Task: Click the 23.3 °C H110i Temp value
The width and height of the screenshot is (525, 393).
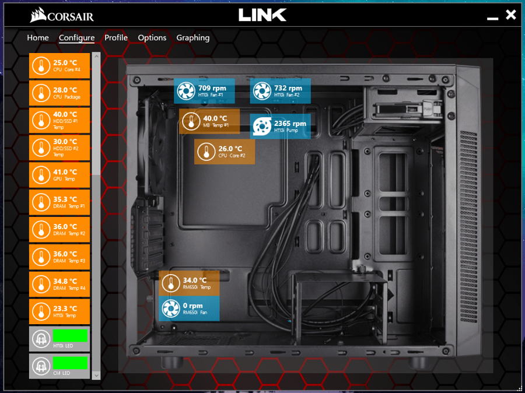Action: pyautogui.click(x=65, y=308)
